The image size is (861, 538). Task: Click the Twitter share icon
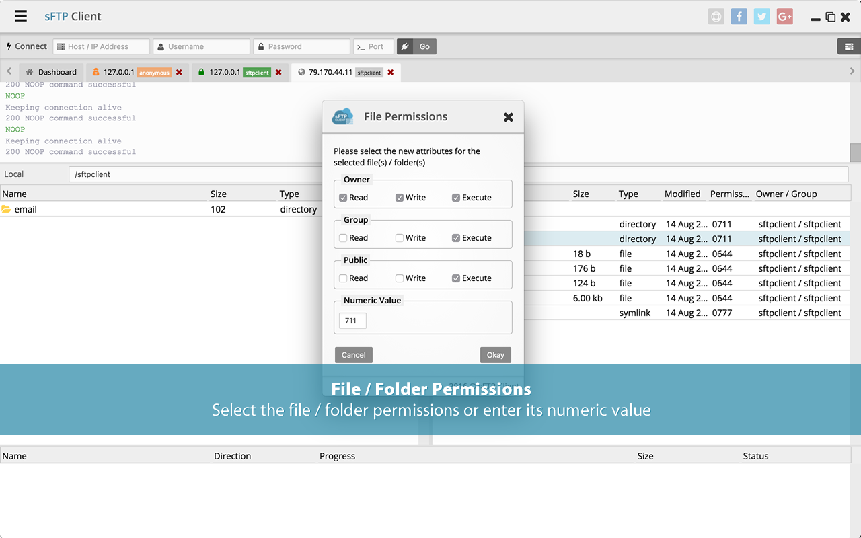point(761,16)
